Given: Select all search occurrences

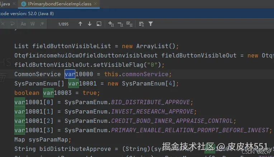Looking at the screenshot, I should tap(130, 24).
